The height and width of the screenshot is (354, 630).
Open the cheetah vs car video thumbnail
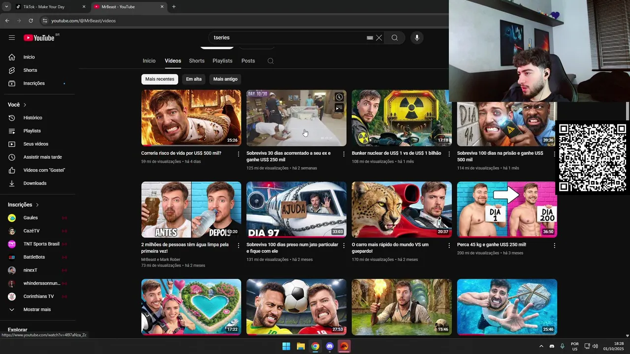coord(402,210)
